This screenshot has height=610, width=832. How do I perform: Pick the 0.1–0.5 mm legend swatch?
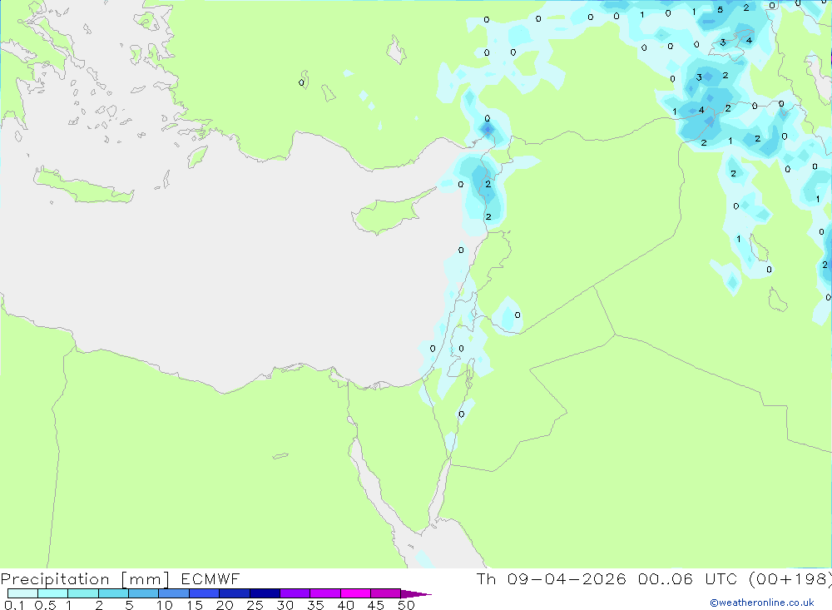tap(22, 593)
